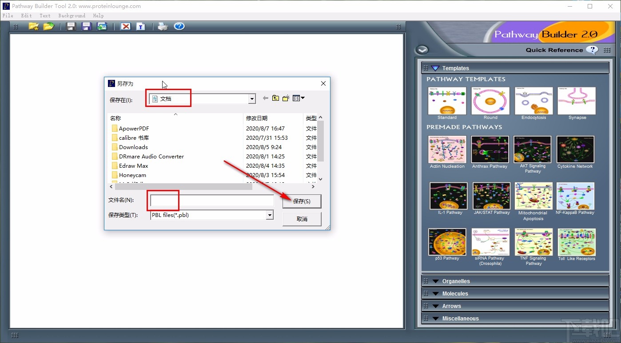Screen dimensions: 621x343
Task: Click the Up one level folder icon
Action: pos(276,98)
